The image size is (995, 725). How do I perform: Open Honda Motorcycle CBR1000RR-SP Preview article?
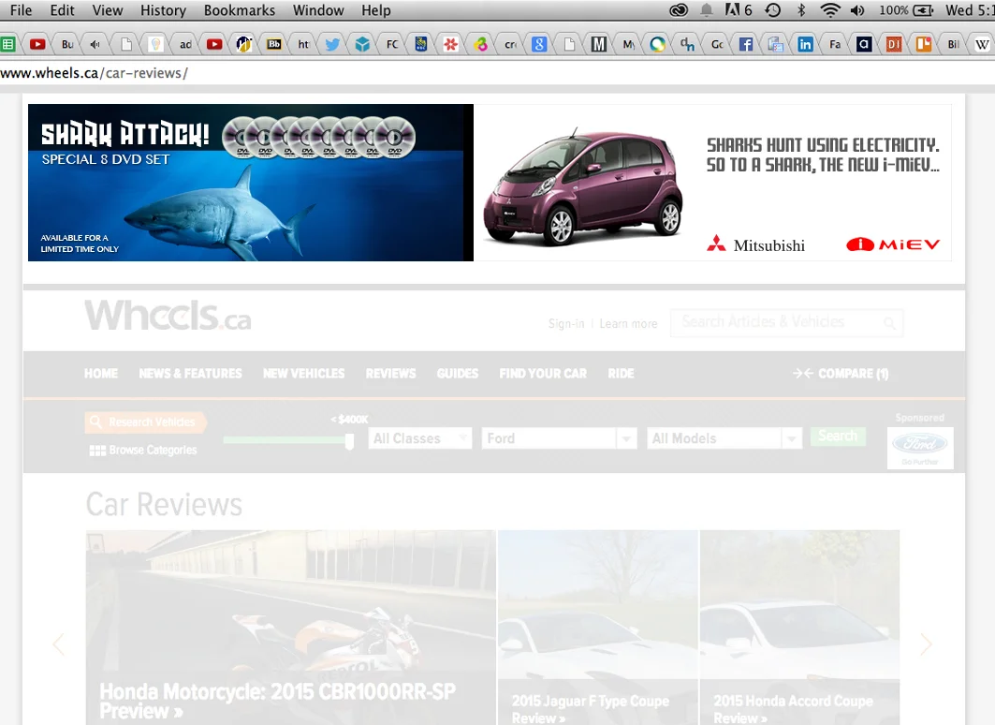(x=277, y=701)
